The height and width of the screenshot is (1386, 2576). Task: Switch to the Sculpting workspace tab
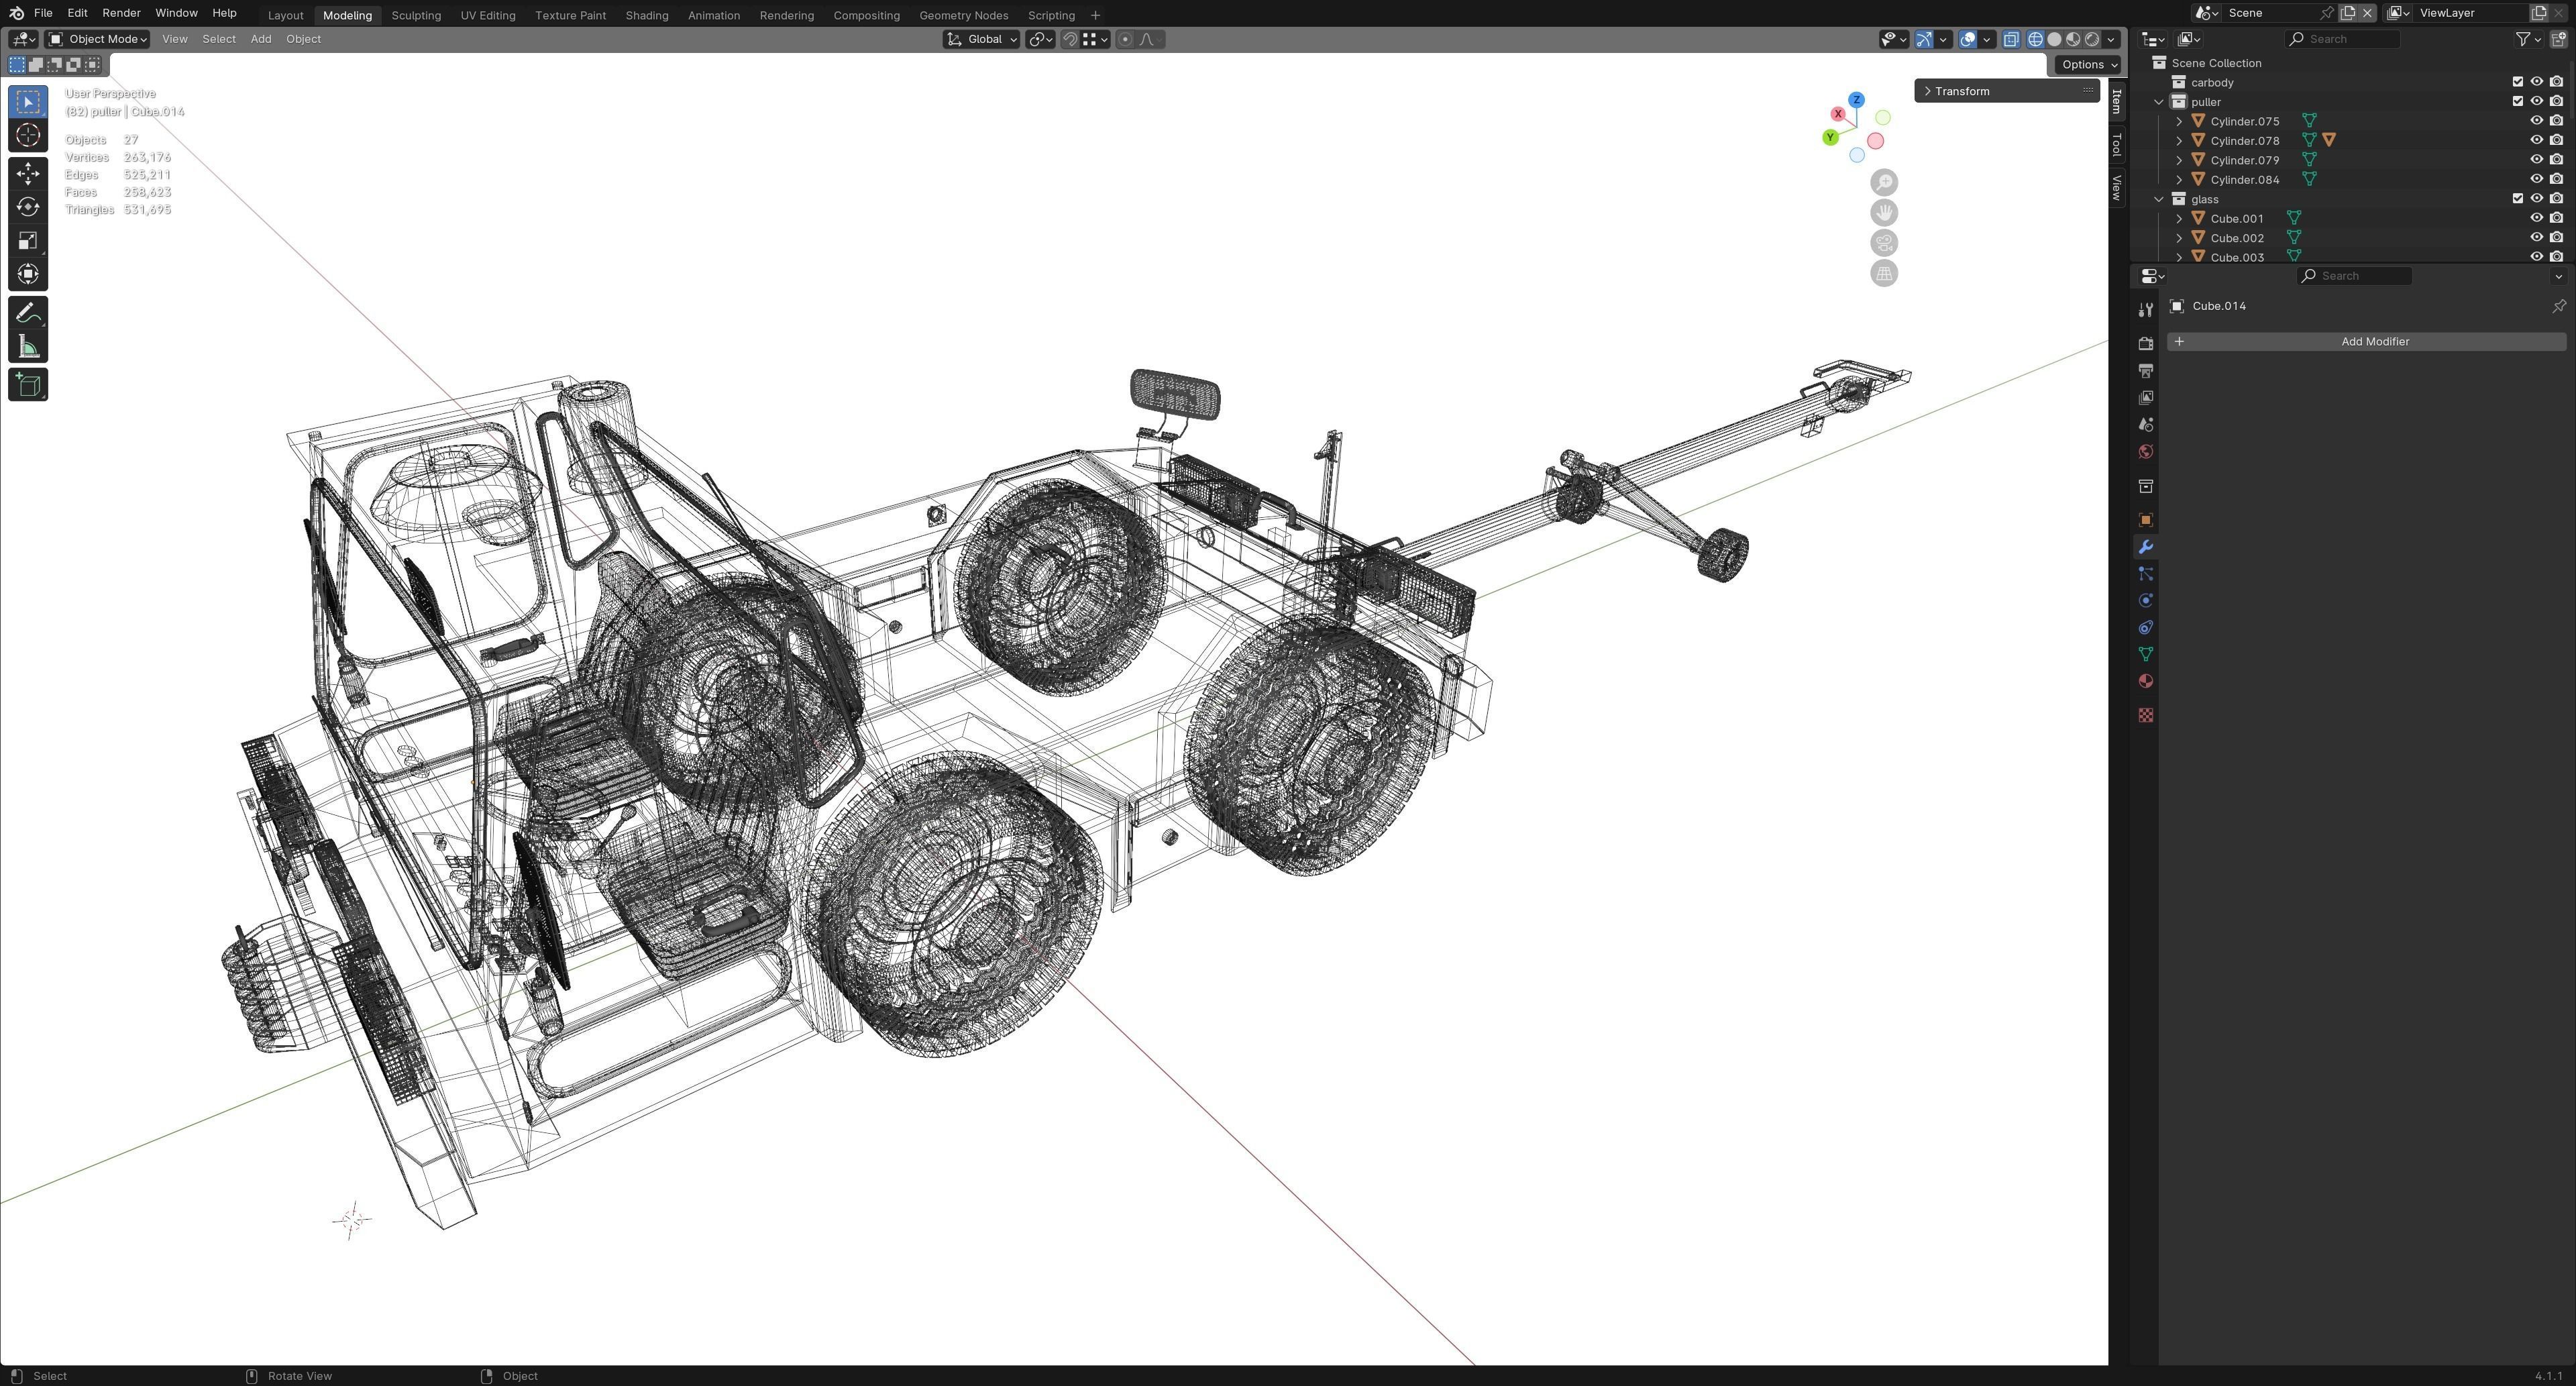(x=415, y=15)
